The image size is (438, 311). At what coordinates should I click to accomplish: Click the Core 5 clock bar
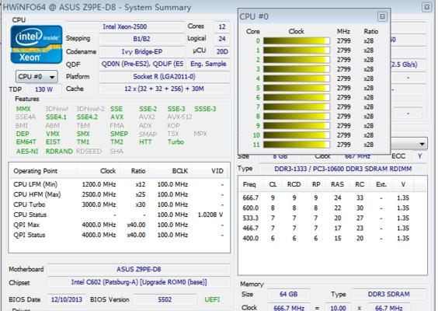(297, 88)
